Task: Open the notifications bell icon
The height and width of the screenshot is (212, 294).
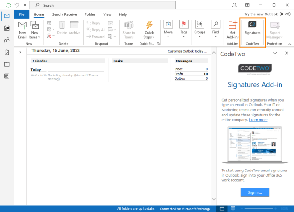Action: point(234,5)
